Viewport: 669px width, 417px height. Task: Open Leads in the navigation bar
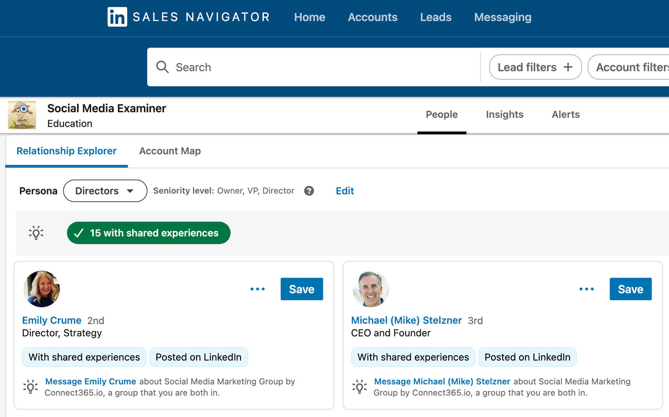pos(436,17)
